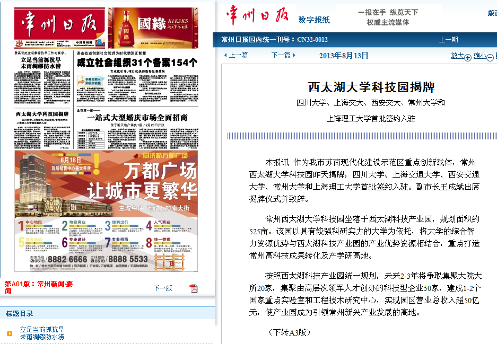The image size is (497, 344).
Task: Click the 常州日报 header logo
Action: 257,15
